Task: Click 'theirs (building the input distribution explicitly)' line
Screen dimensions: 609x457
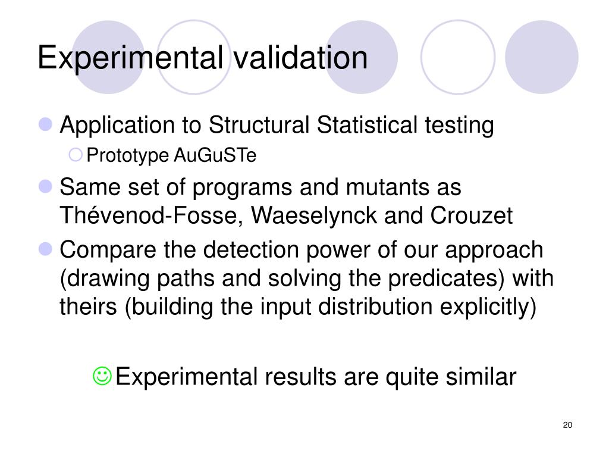Action: (298, 307)
